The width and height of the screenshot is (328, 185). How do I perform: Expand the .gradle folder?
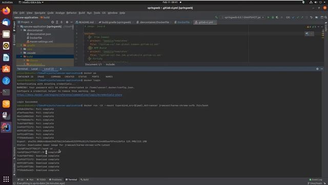coord(22,45)
